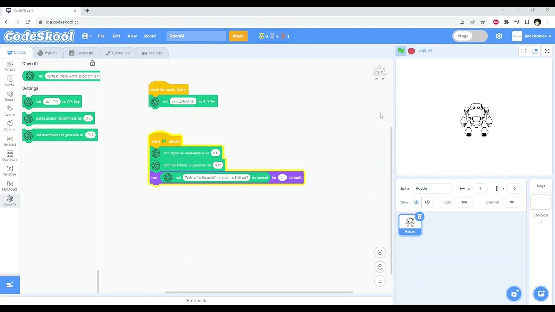
Task: Click the sprite name field Robbie
Action: (432, 188)
